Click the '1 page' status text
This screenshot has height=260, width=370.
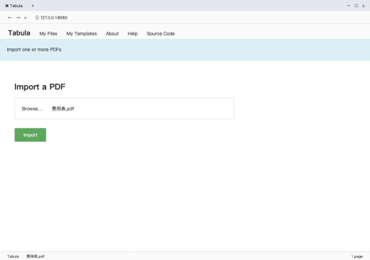(x=357, y=256)
